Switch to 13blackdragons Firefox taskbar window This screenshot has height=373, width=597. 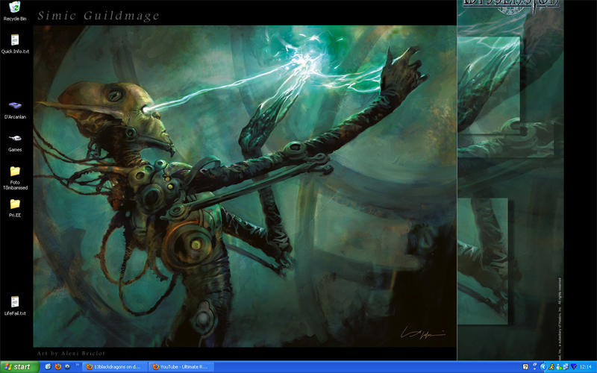[x=114, y=367]
